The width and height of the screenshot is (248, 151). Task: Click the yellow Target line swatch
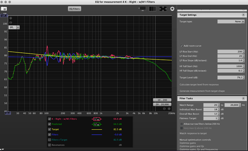coord(97,129)
